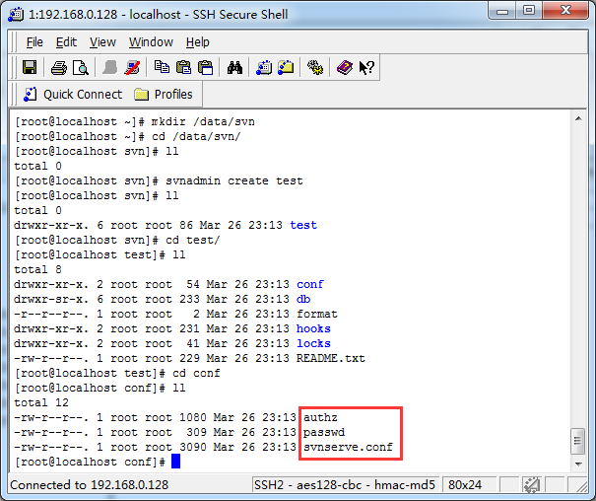Open New Terminal Window icon
This screenshot has width=596, height=501.
[x=264, y=68]
